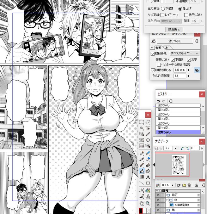This screenshot has width=207, height=214.
Task: Toggle the 文字 checkbox
Action: (189, 60)
